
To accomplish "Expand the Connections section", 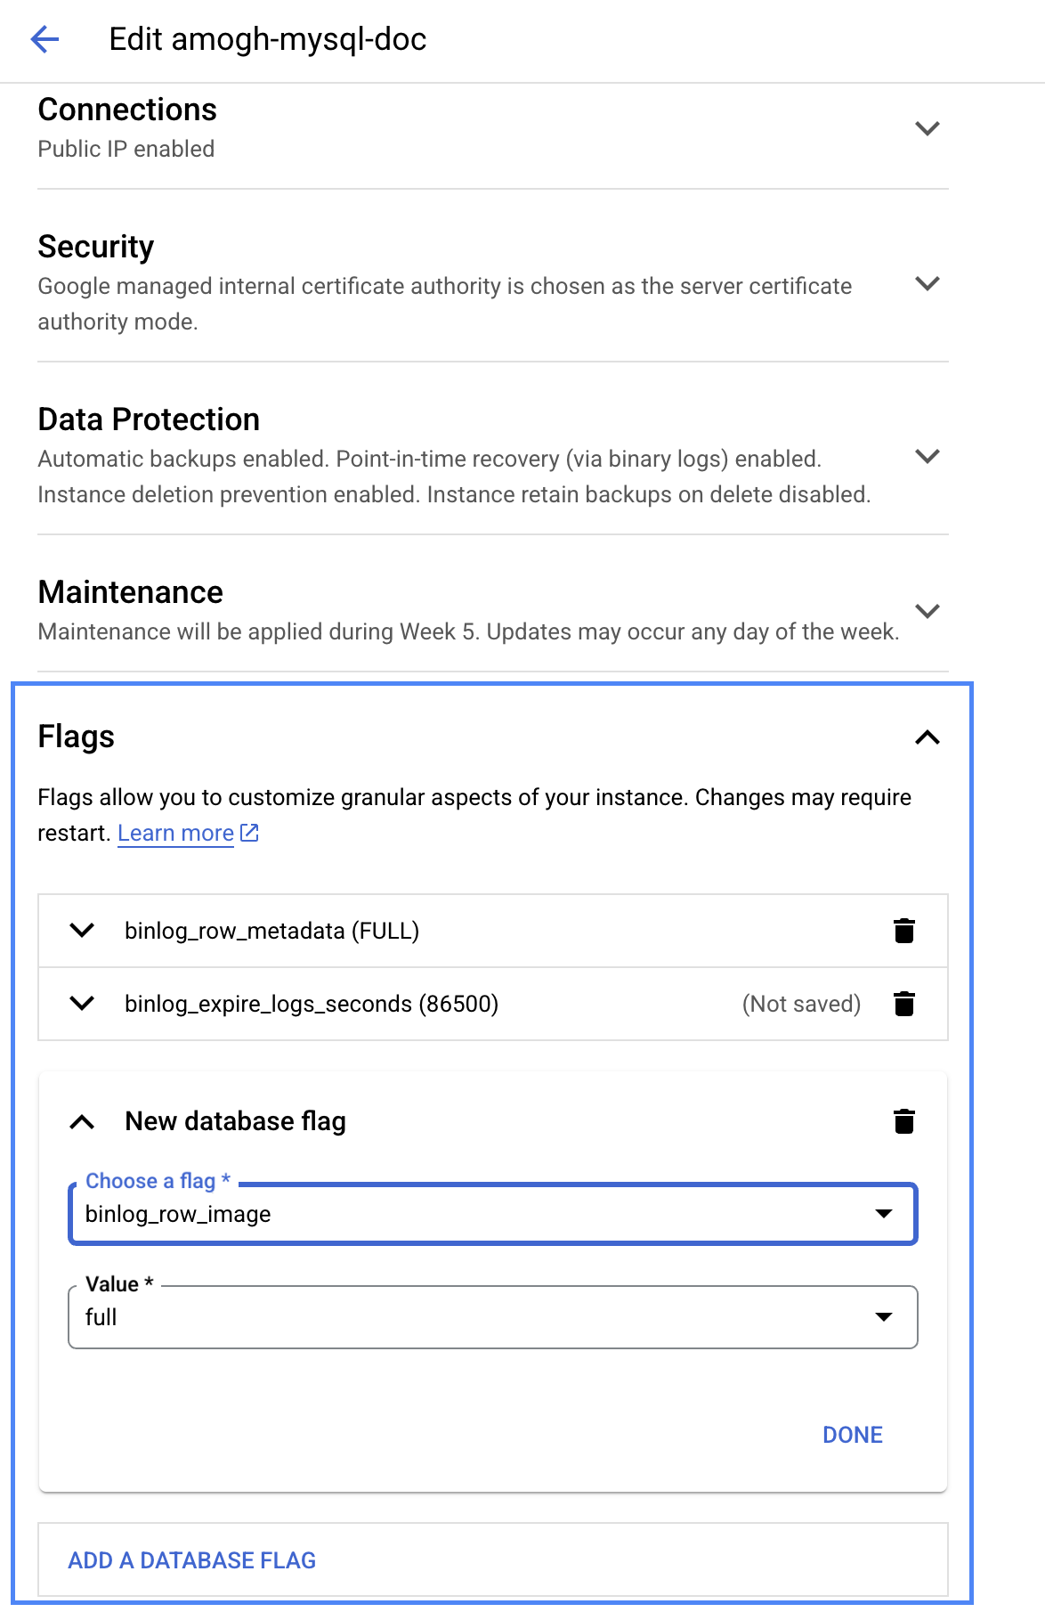I will pos(928,127).
